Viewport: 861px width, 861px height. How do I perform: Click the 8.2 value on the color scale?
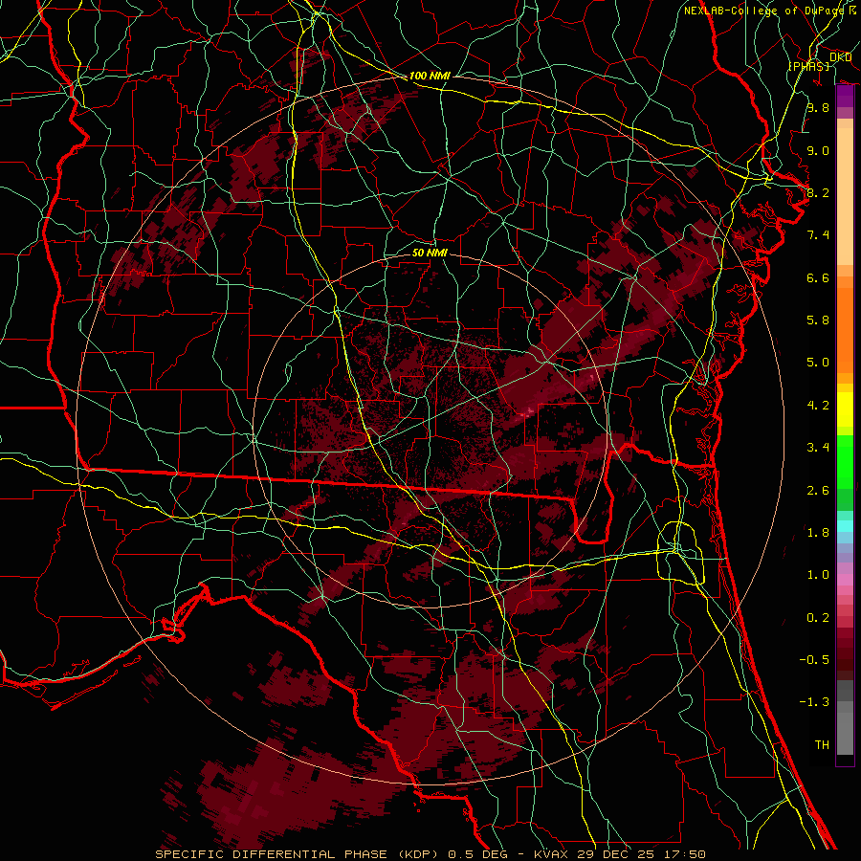(x=818, y=192)
